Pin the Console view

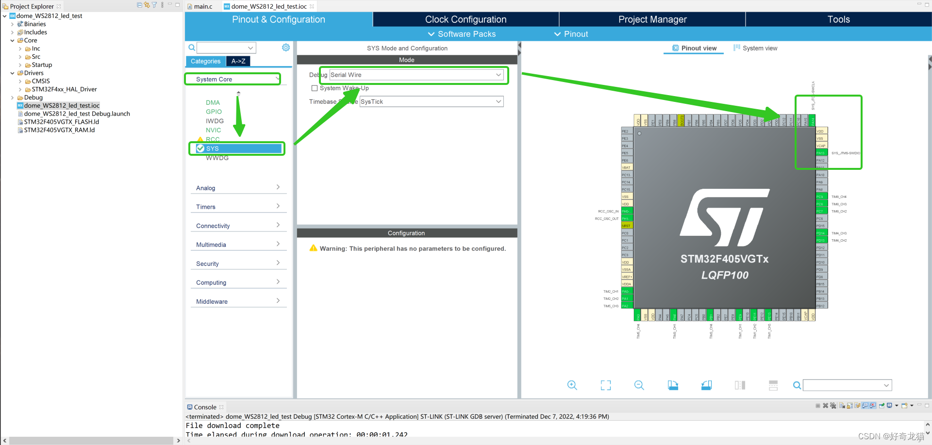(x=882, y=406)
